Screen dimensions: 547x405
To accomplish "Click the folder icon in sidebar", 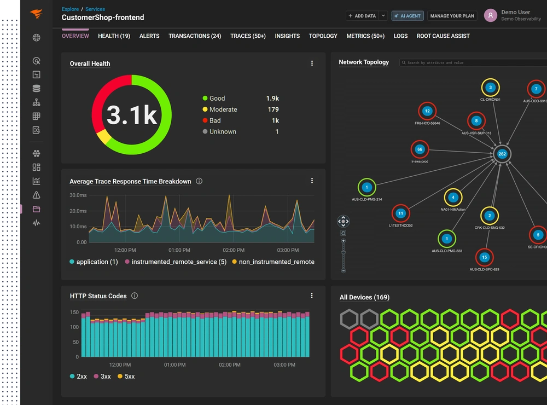I will pyautogui.click(x=36, y=209).
